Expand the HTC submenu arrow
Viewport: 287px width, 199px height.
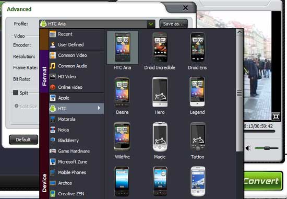(x=99, y=108)
